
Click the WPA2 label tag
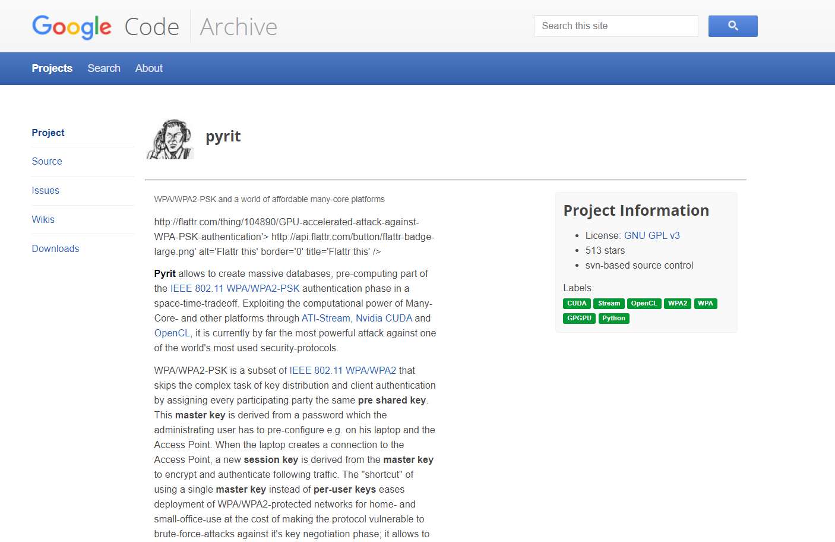[x=678, y=304]
